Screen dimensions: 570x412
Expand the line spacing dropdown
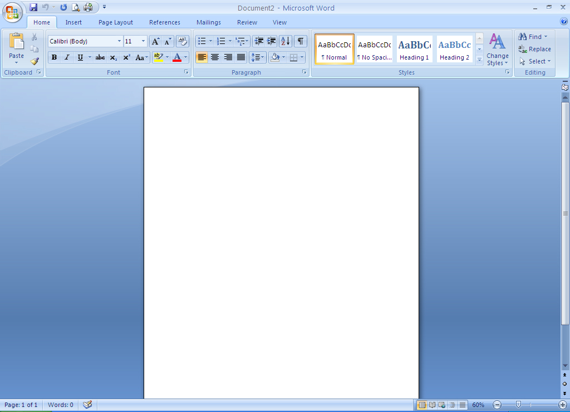pos(262,57)
